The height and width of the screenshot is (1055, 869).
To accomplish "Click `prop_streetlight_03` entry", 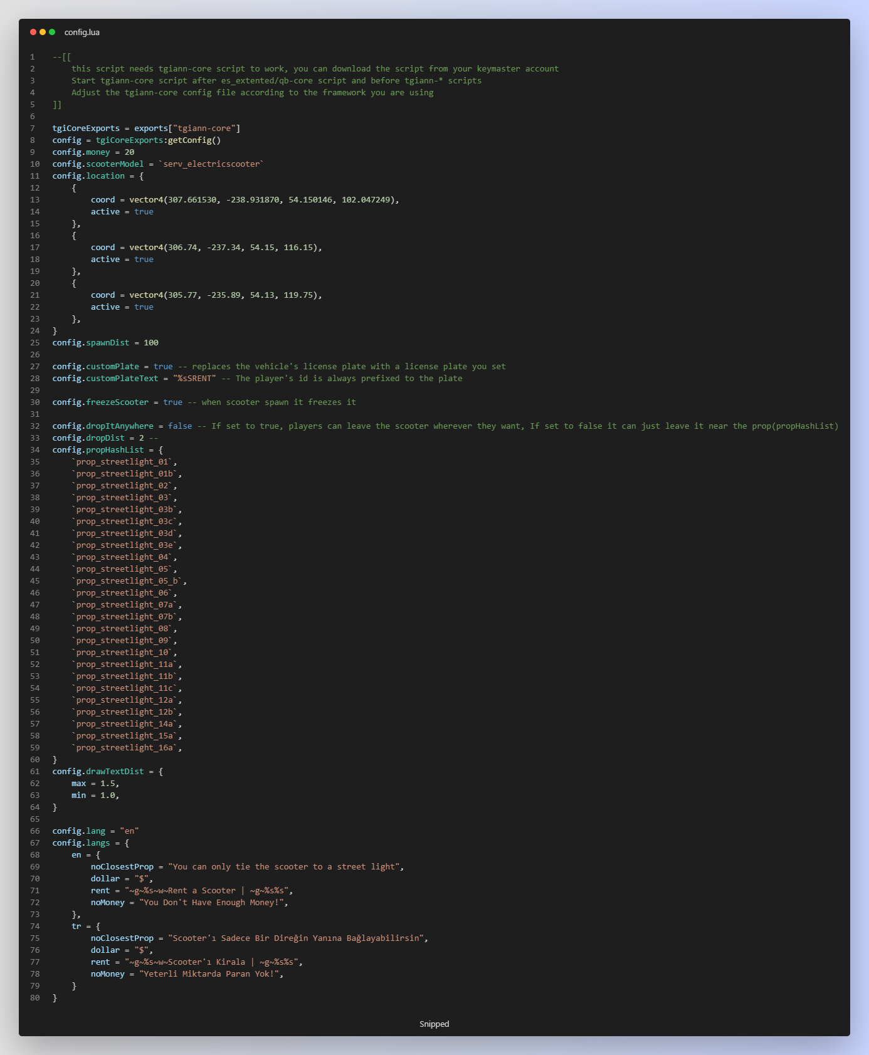I will pyautogui.click(x=124, y=498).
